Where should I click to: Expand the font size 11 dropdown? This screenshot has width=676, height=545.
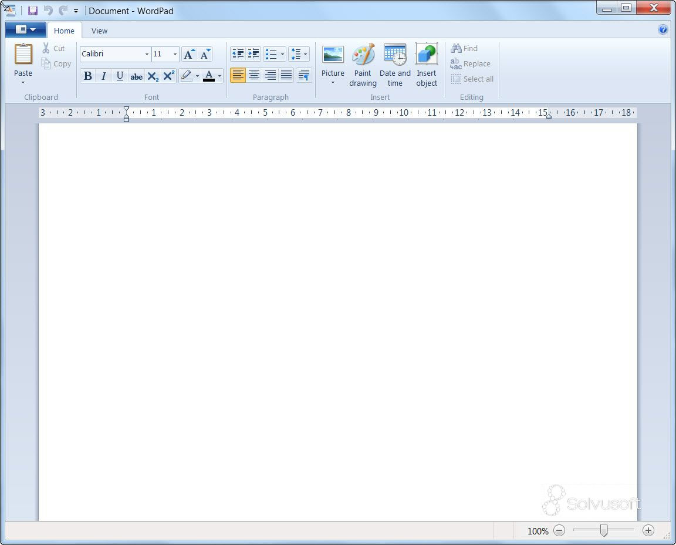[x=175, y=54]
